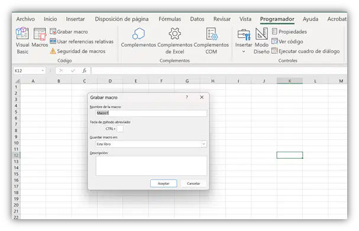Open the Visual Basic editor

click(x=22, y=40)
